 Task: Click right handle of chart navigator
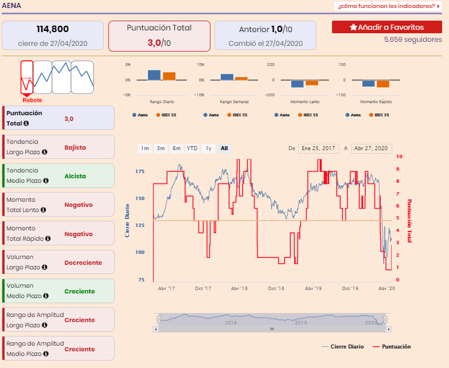pyautogui.click(x=385, y=319)
